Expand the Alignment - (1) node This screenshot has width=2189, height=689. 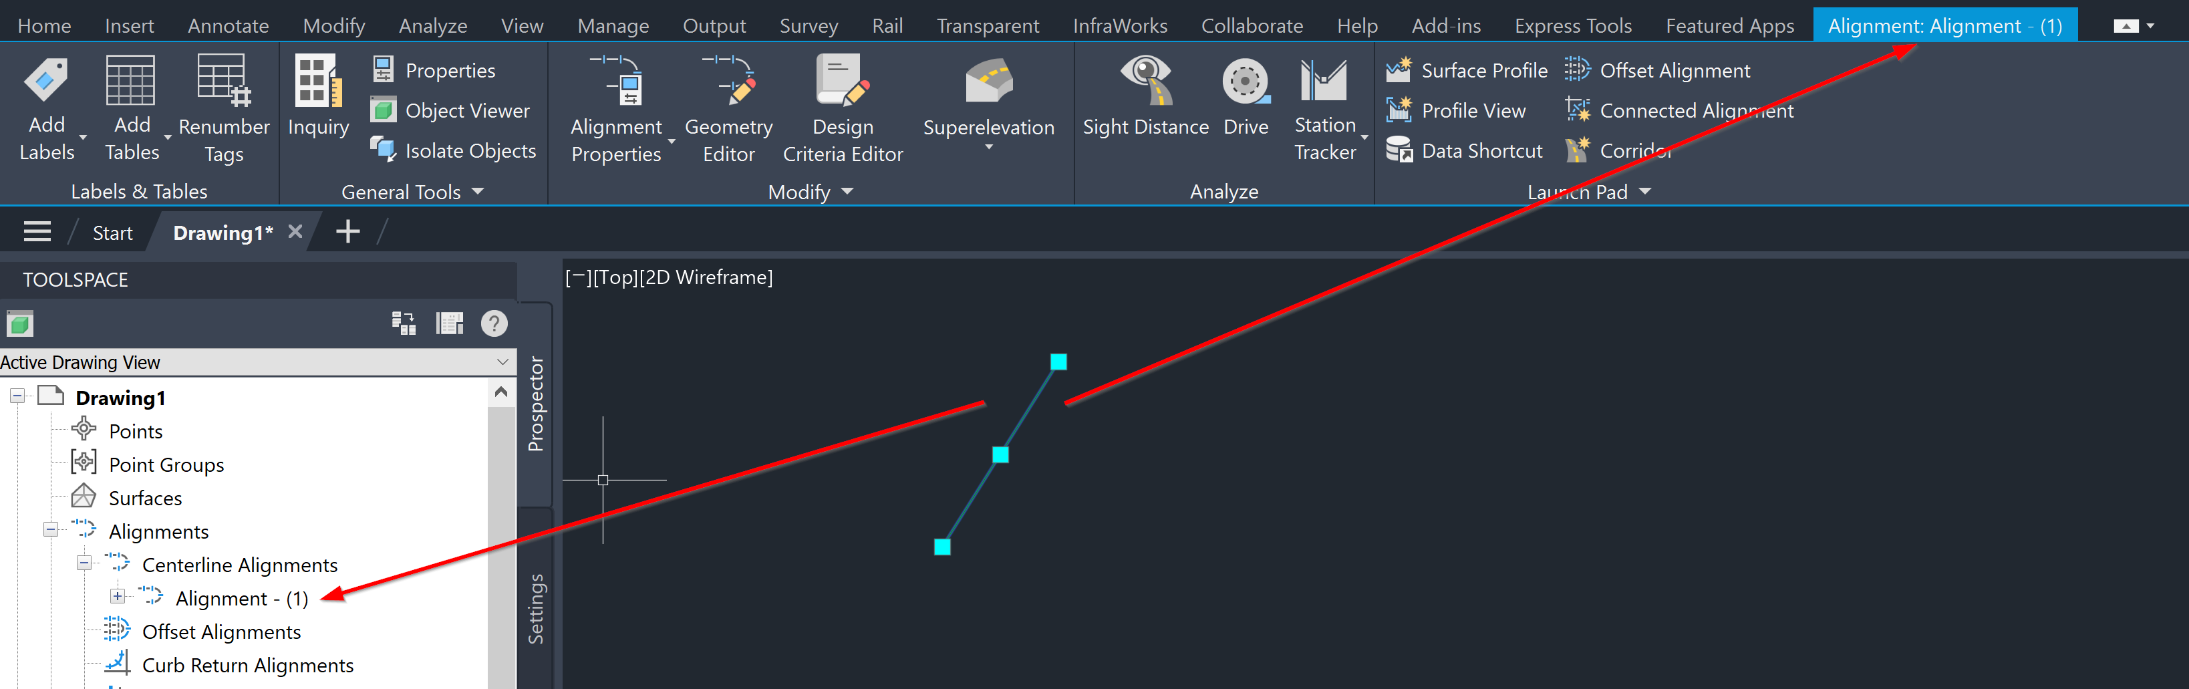(118, 596)
